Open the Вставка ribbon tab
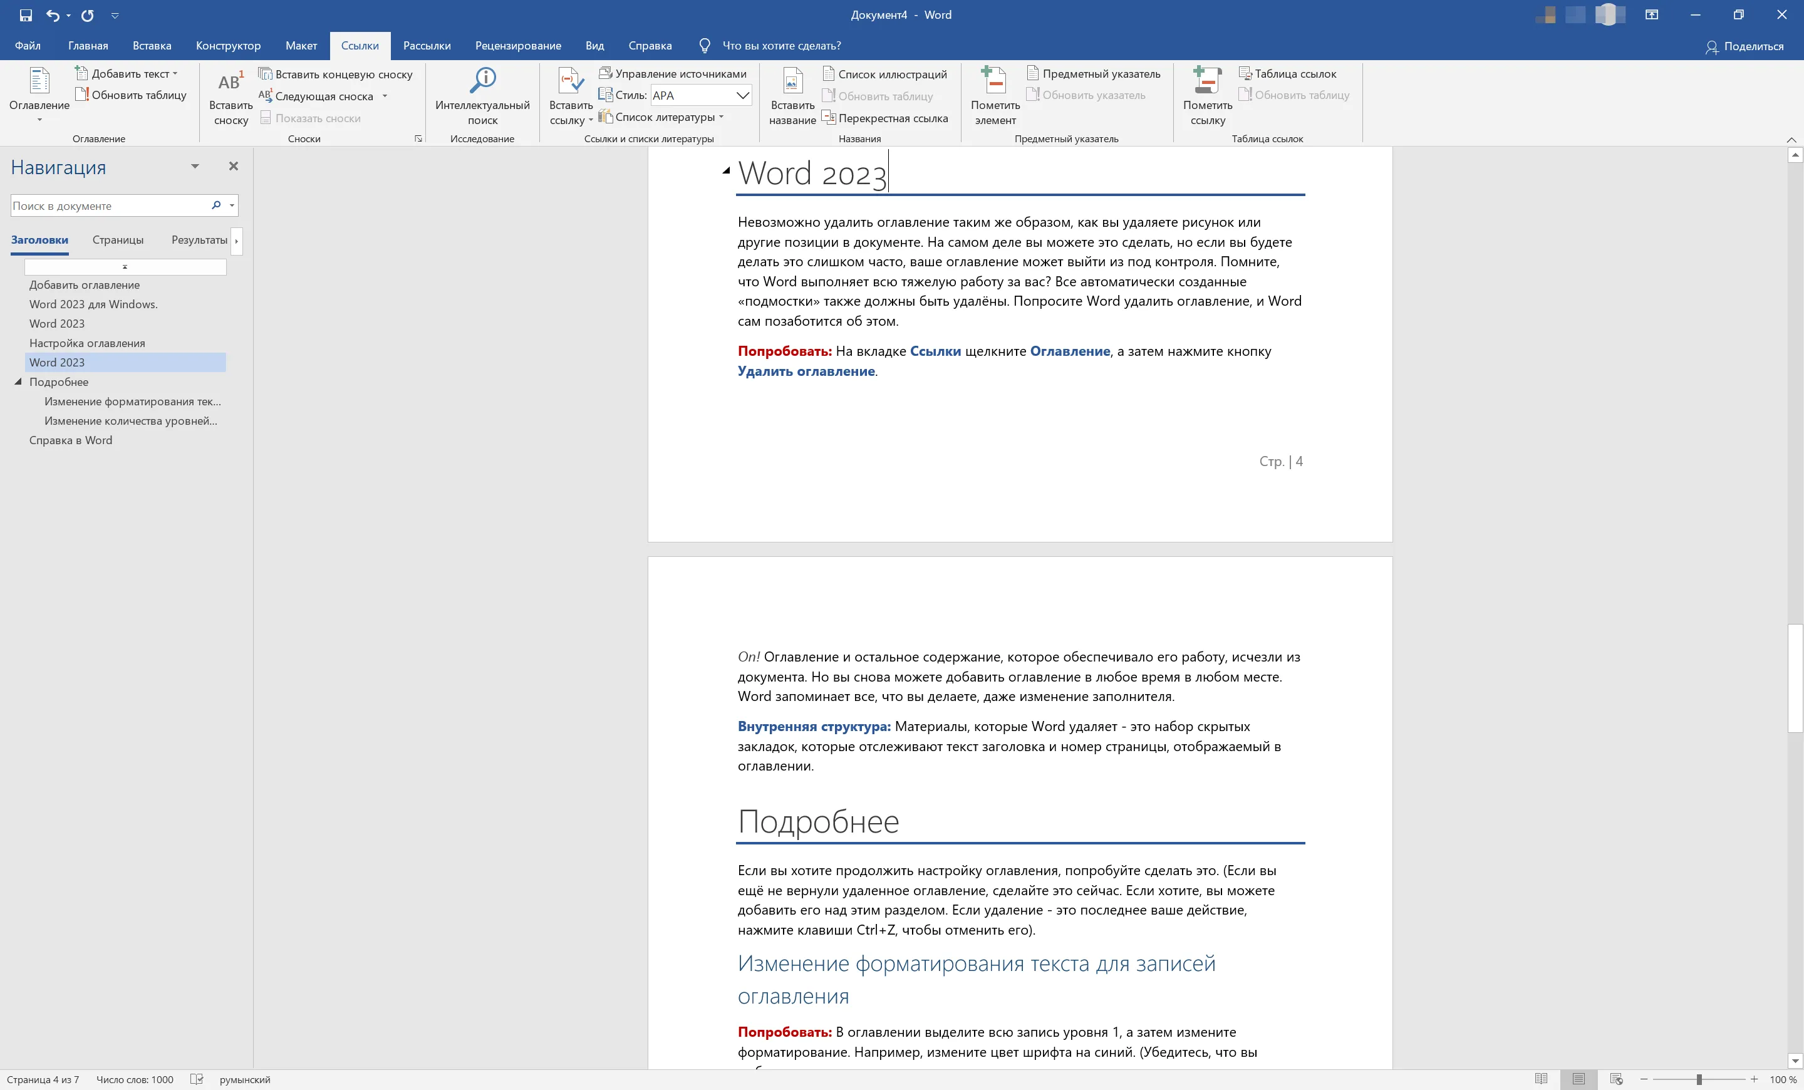The width and height of the screenshot is (1804, 1090). pyautogui.click(x=152, y=45)
